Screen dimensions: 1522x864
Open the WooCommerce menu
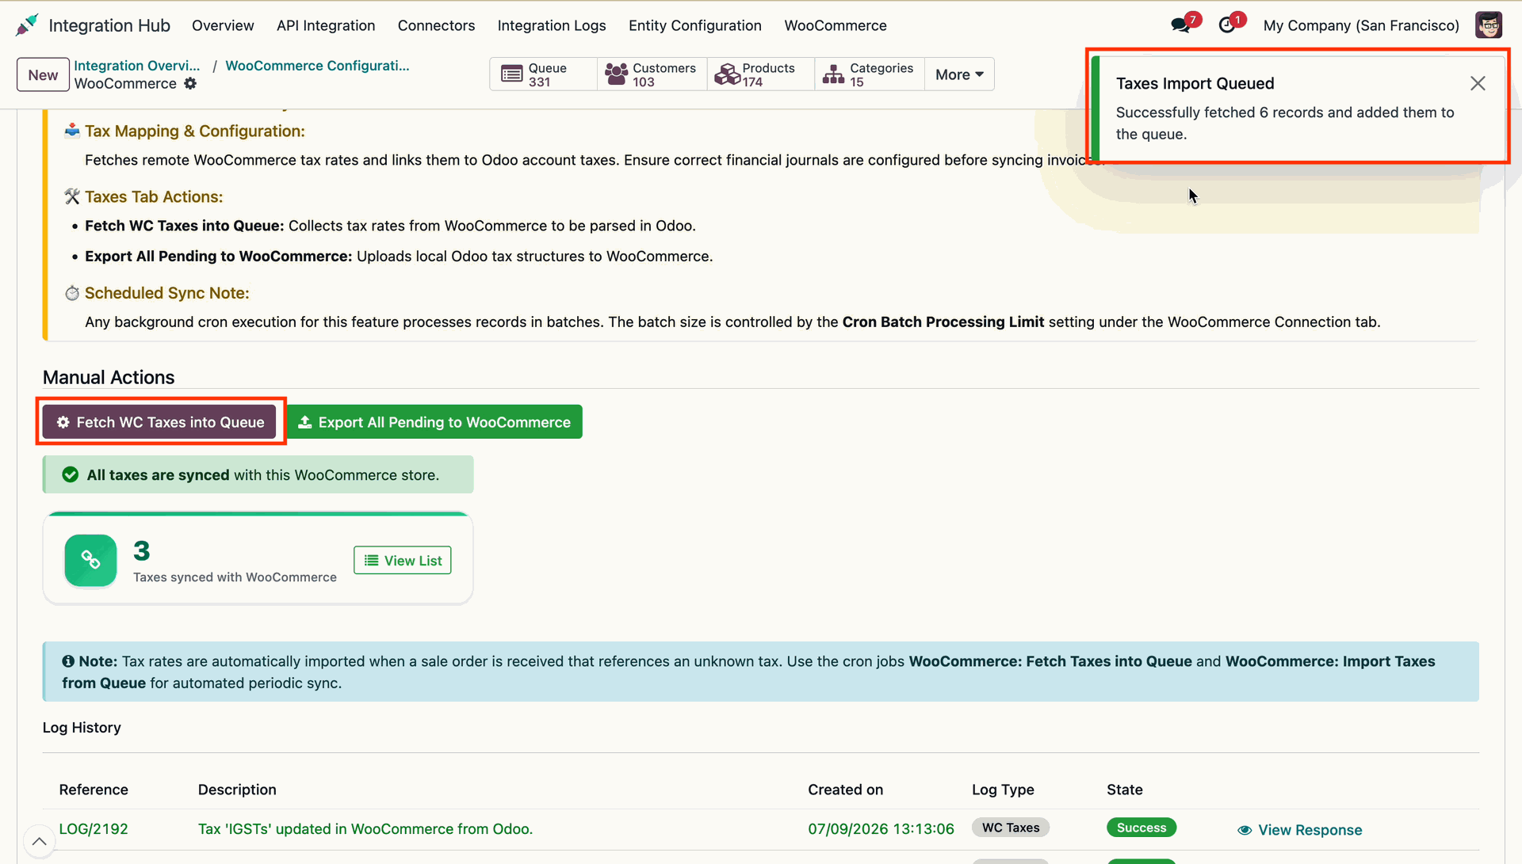(835, 25)
